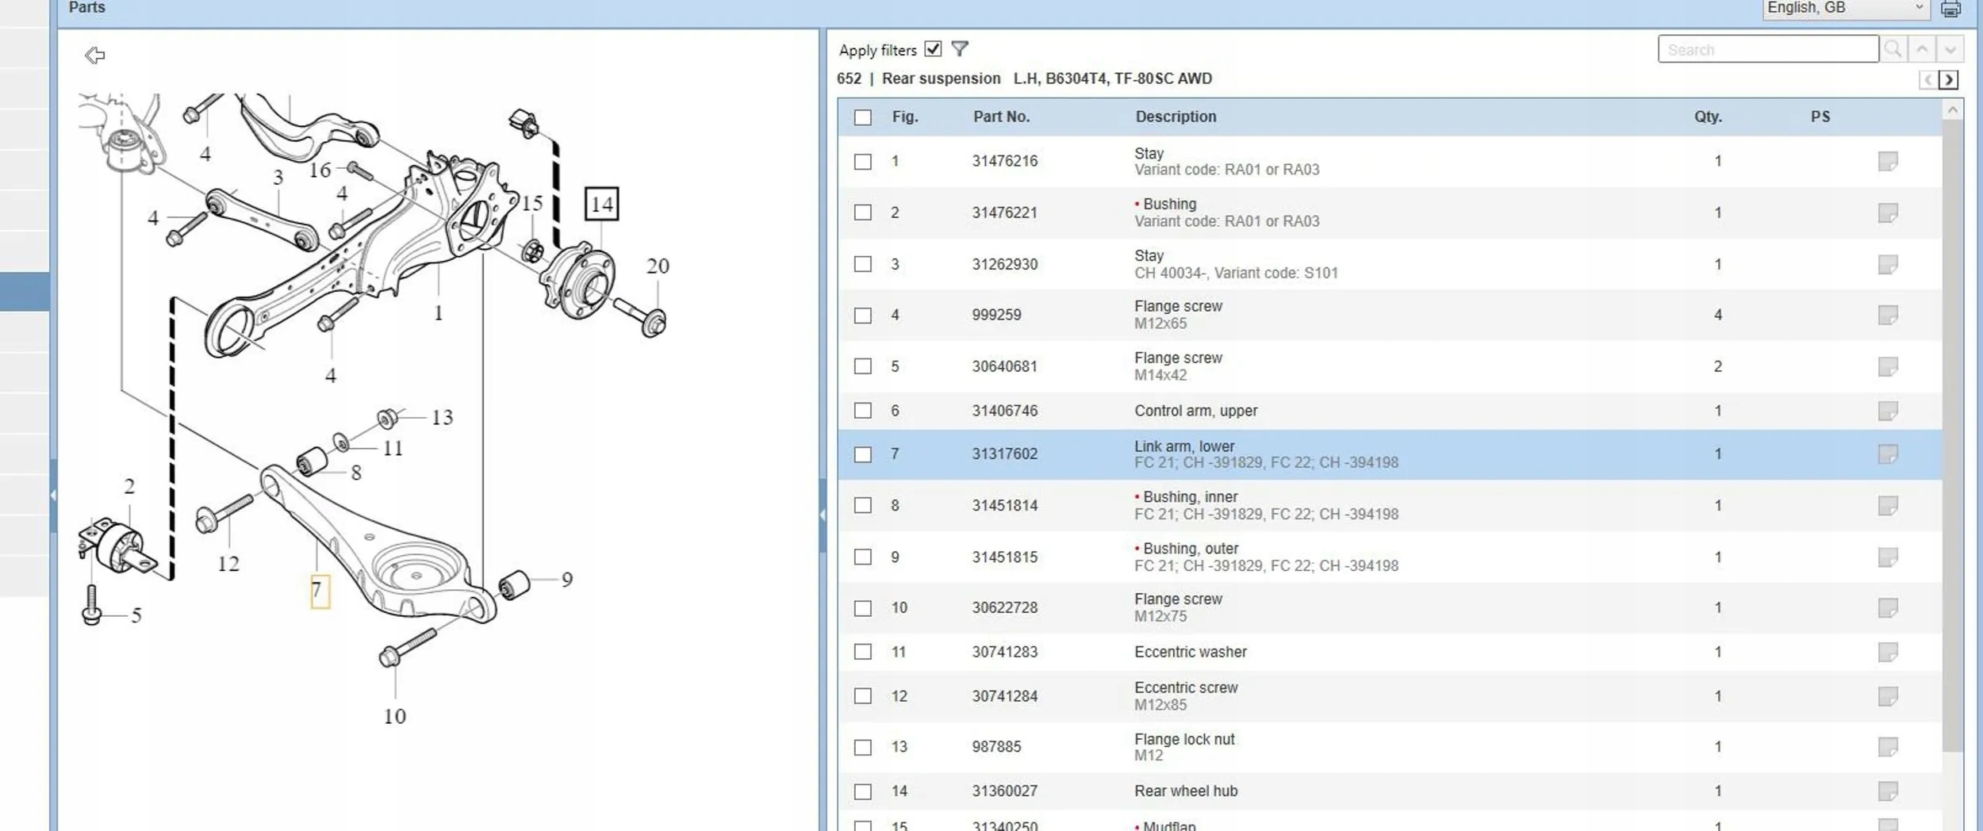
Task: Open note icon for Stay 31262930 row
Action: click(x=1888, y=264)
